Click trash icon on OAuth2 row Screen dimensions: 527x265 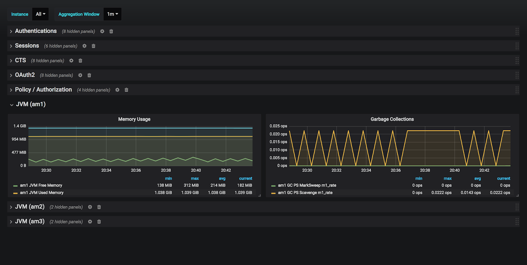(89, 75)
